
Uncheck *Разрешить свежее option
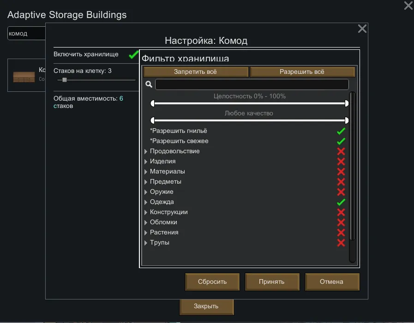[341, 141]
